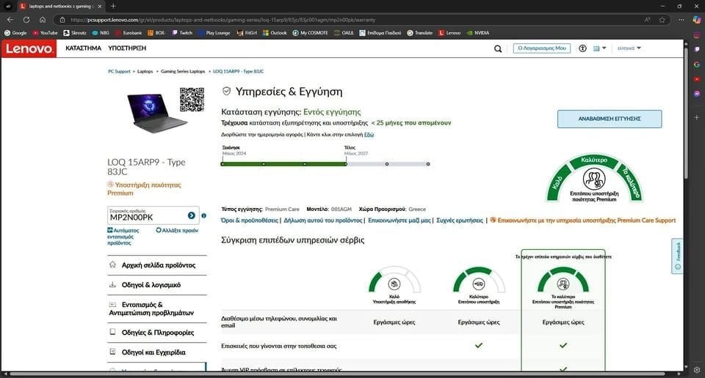Click the Καλύτερο segment of the large gauge
Screen dimensions: 705x378
tap(594, 160)
